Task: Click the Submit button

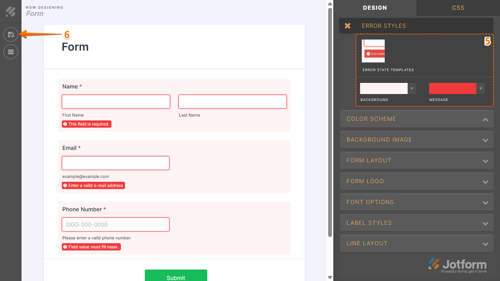Action: coord(176,276)
